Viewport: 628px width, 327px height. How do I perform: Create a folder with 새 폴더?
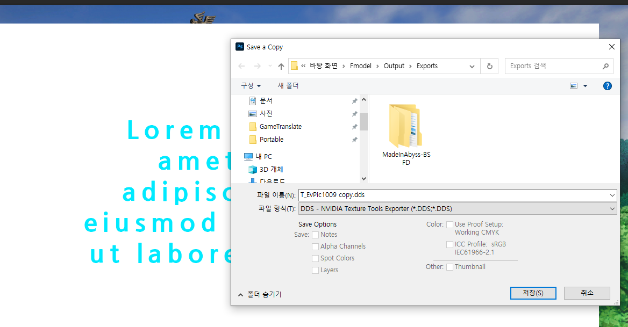[288, 85]
